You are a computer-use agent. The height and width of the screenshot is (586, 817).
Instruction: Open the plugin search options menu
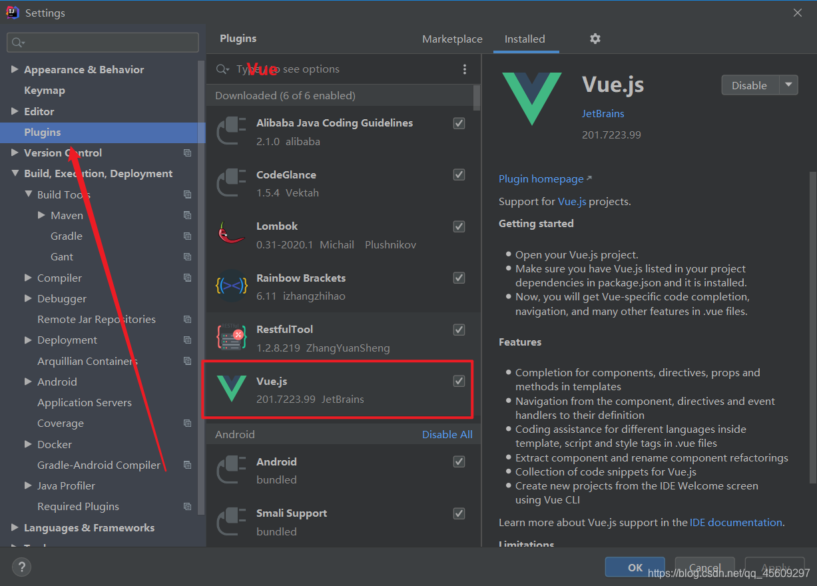click(465, 69)
